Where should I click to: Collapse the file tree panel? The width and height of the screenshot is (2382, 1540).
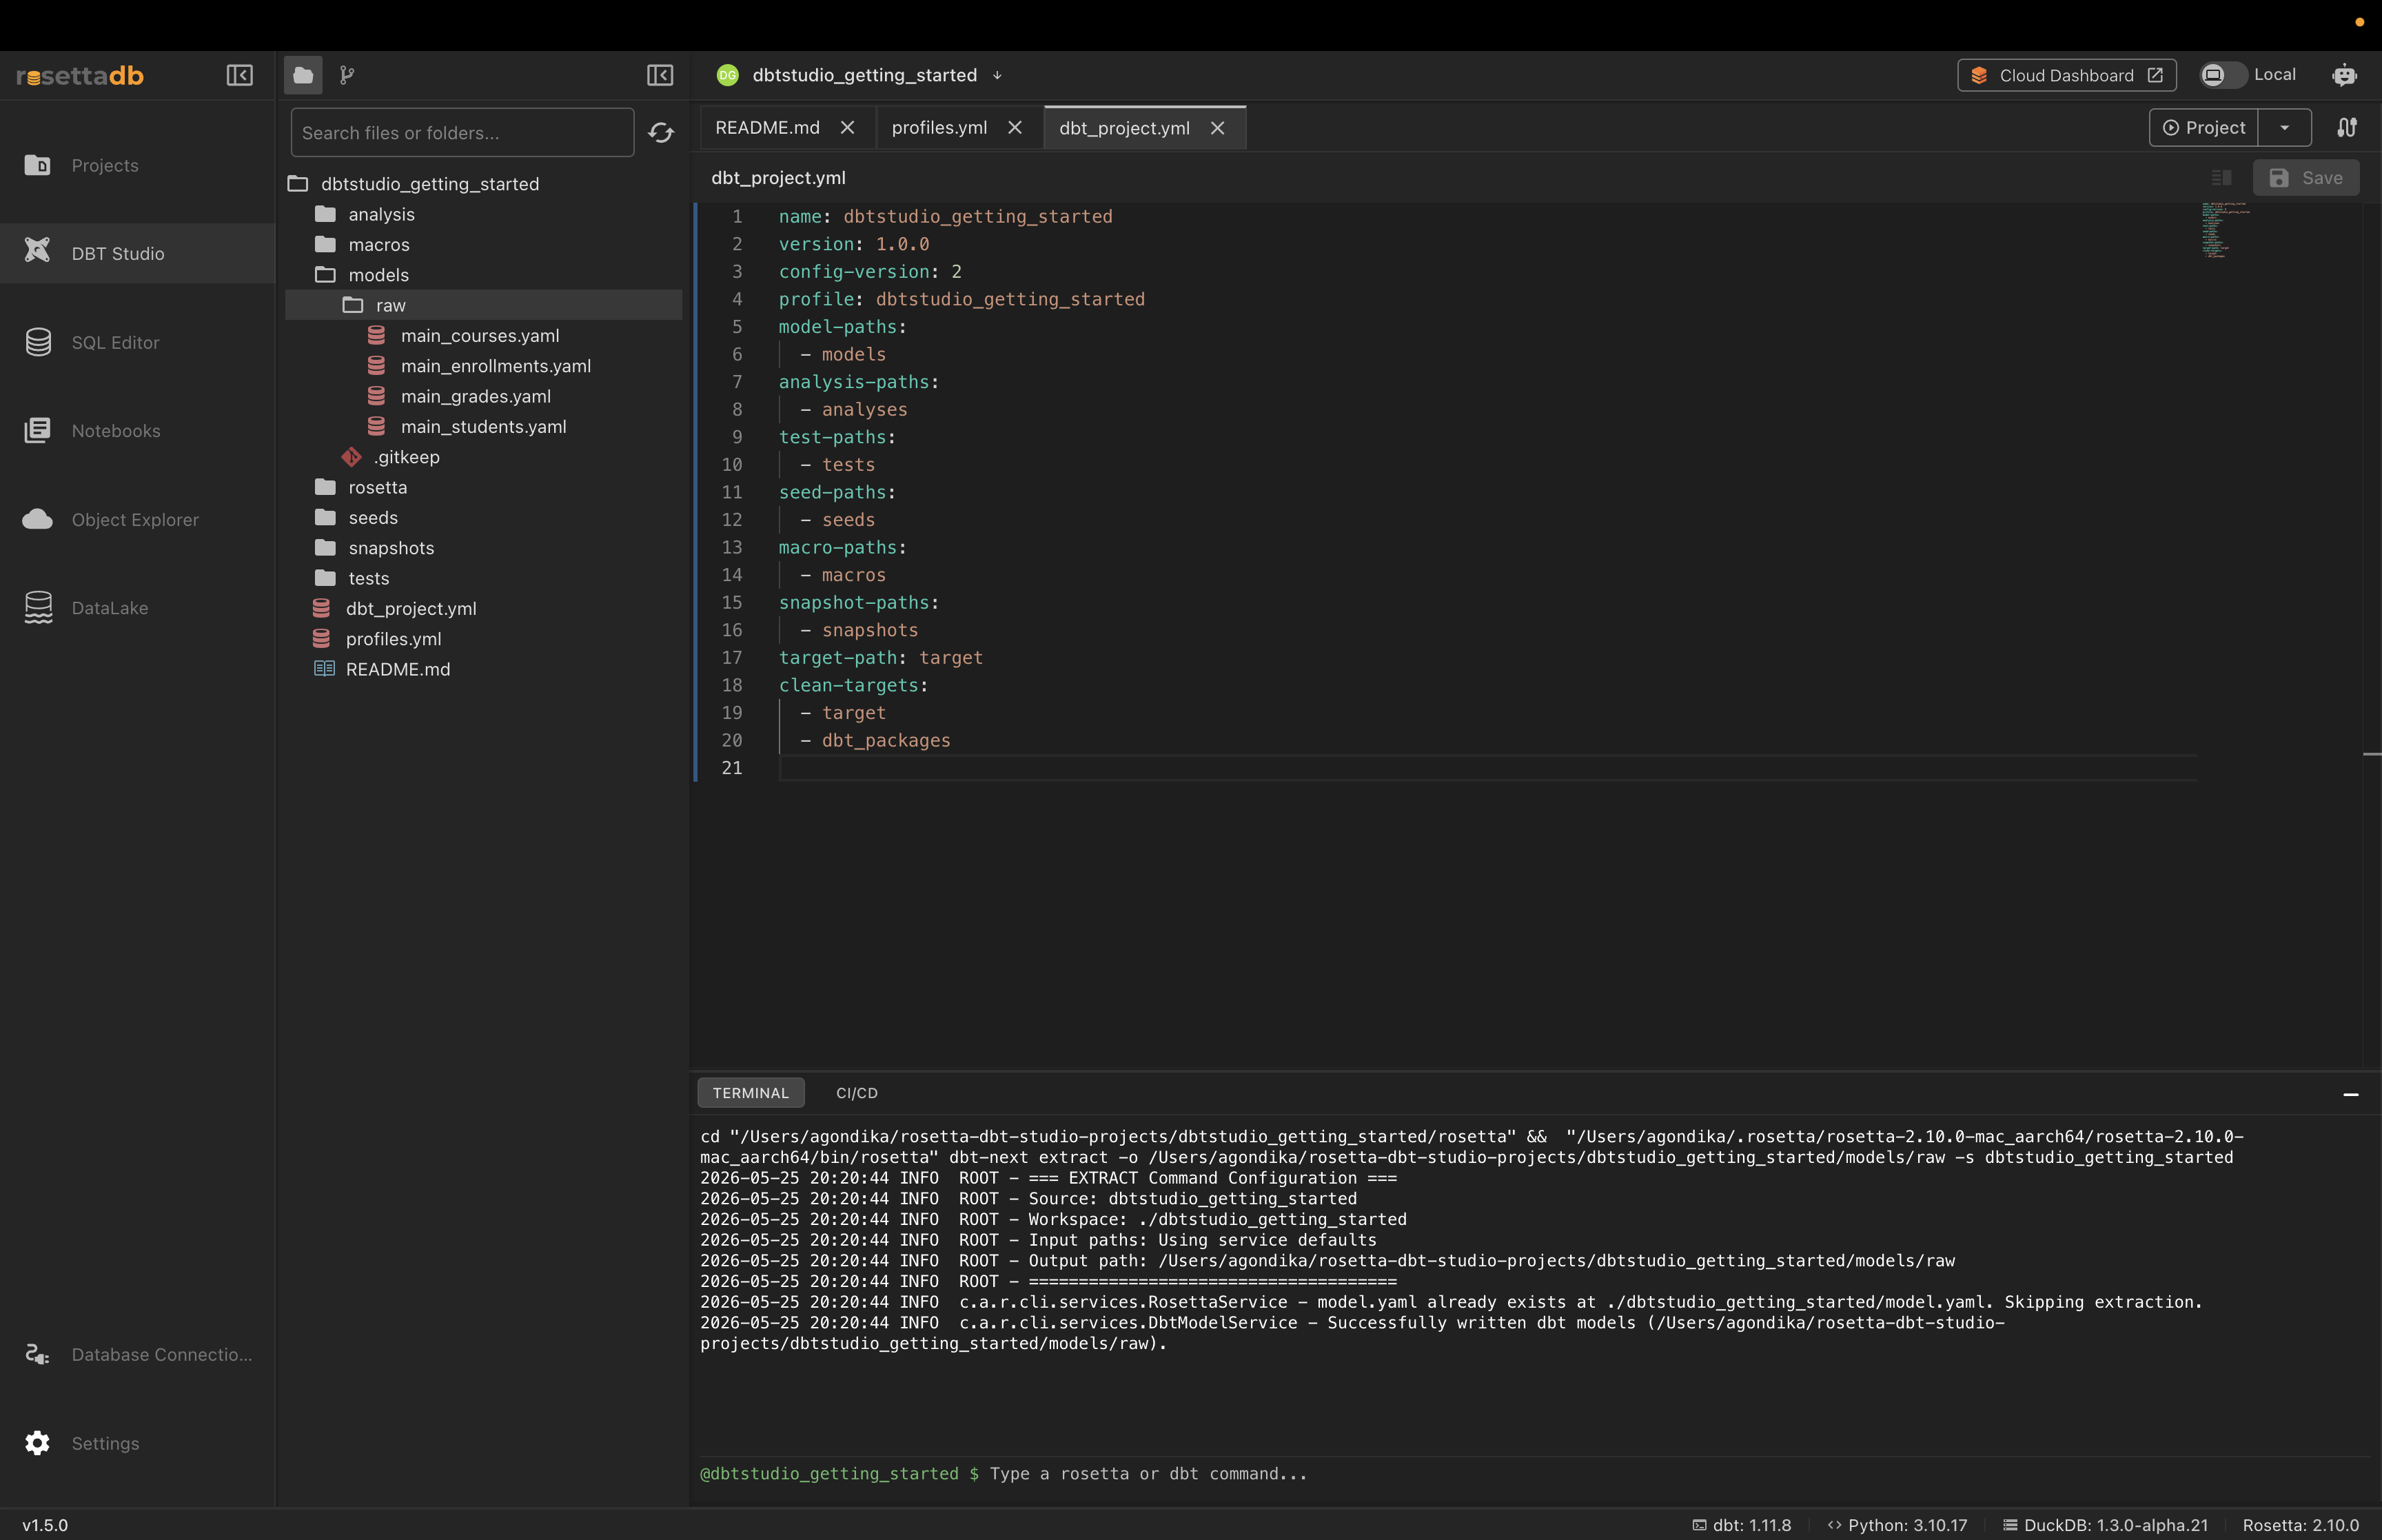(660, 75)
